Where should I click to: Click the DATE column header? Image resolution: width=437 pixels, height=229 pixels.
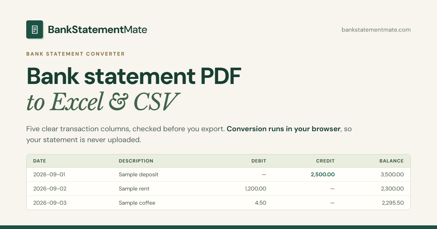pyautogui.click(x=40, y=161)
